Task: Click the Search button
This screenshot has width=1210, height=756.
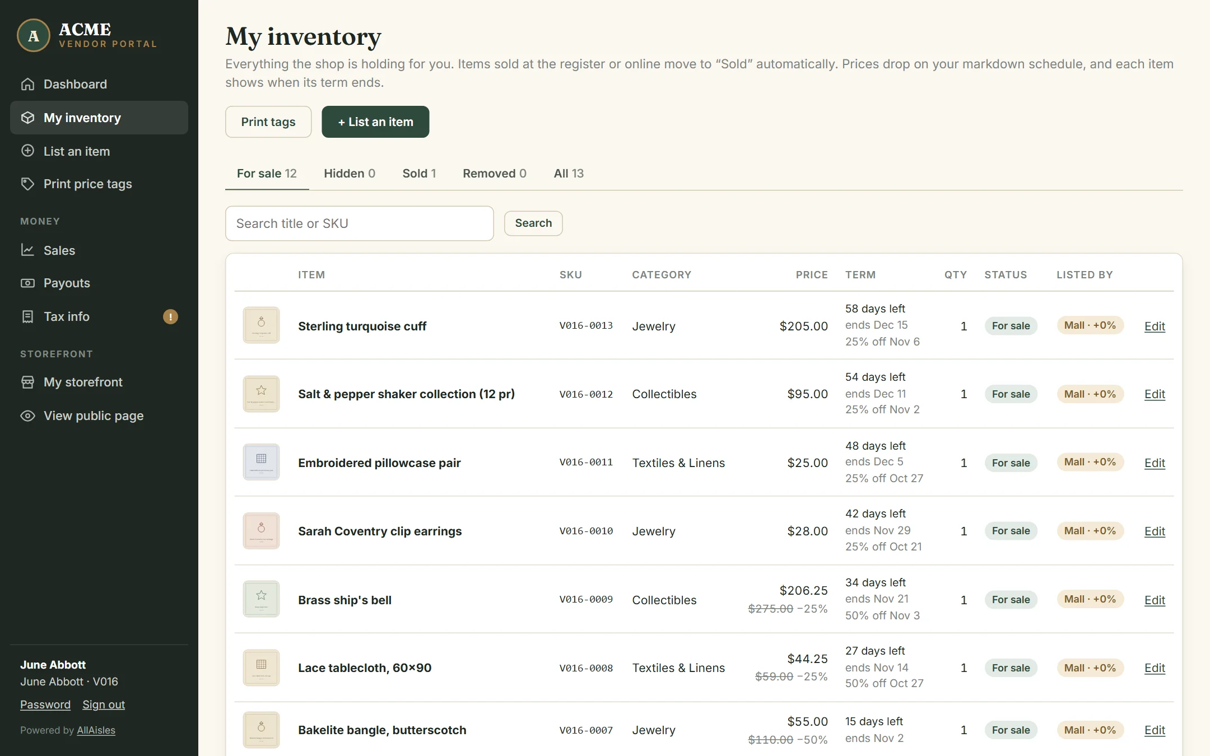Action: (x=533, y=223)
